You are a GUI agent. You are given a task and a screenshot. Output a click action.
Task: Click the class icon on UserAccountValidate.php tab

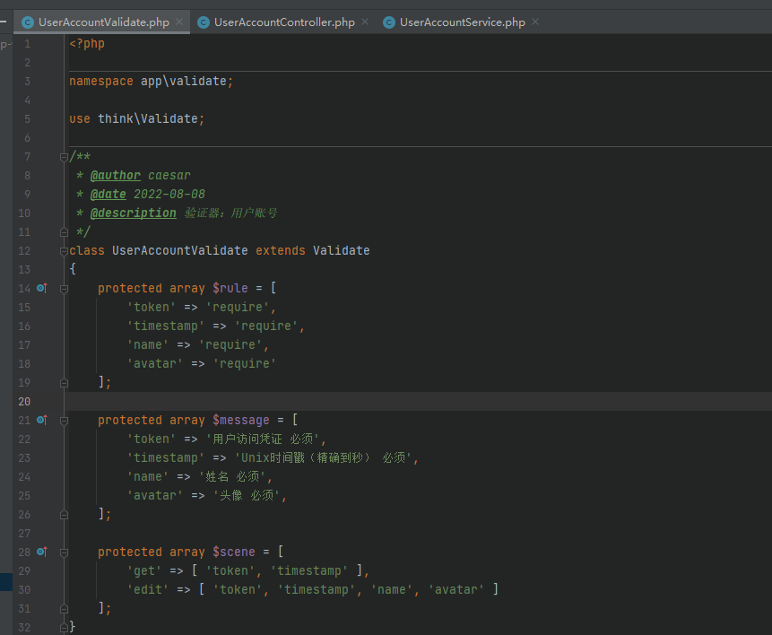coord(28,22)
